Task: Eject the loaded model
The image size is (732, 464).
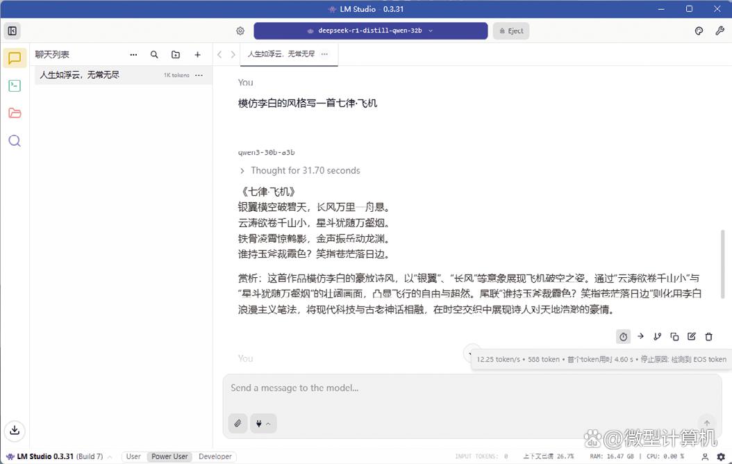Action: (x=510, y=31)
